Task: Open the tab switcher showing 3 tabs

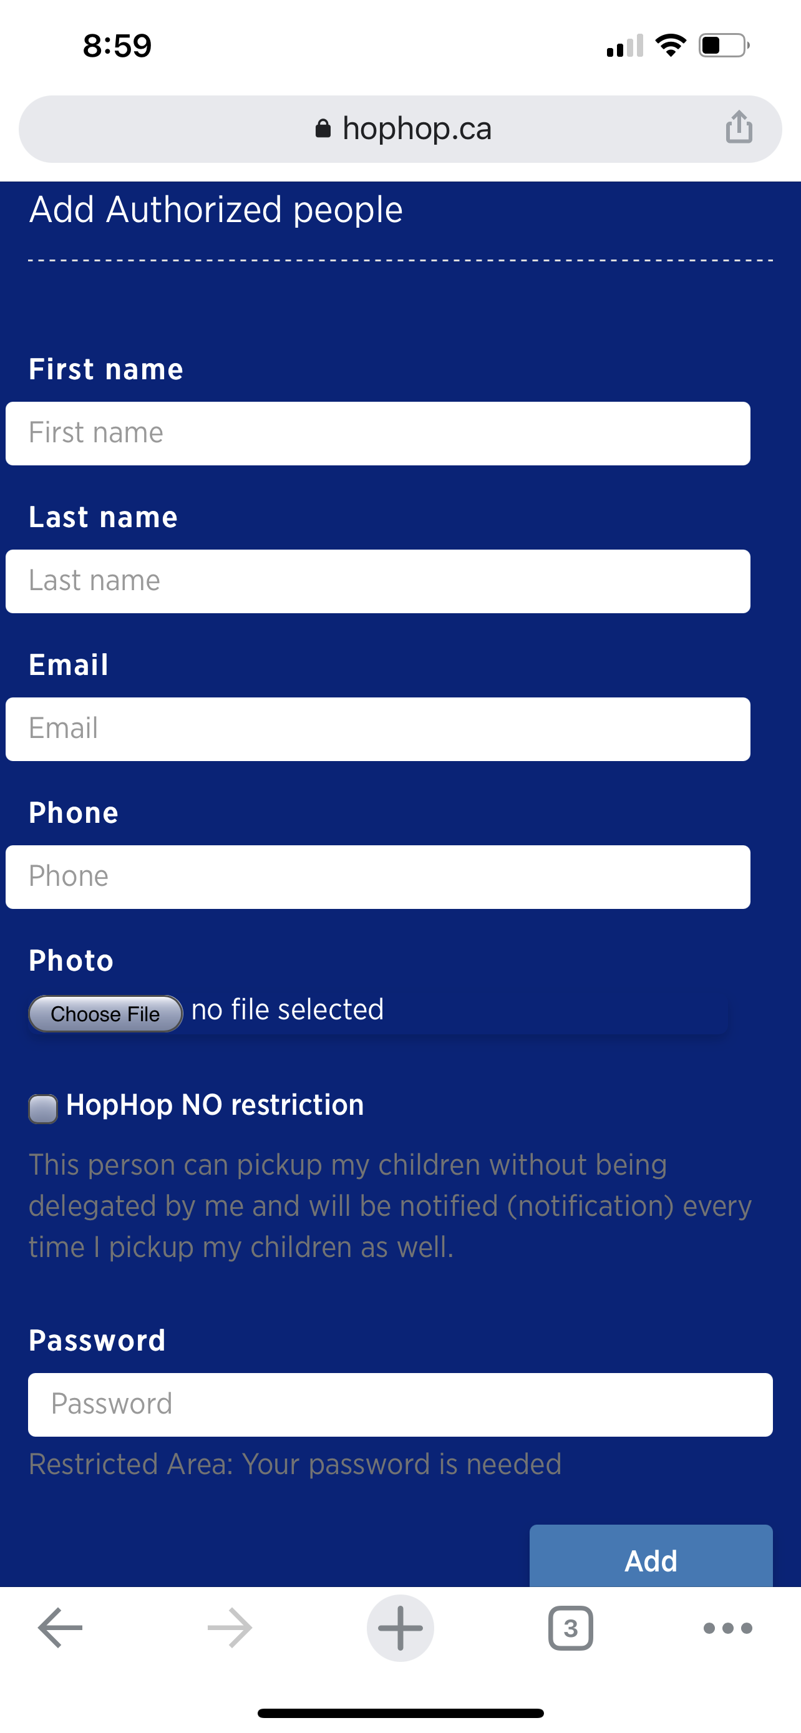Action: pyautogui.click(x=570, y=1628)
